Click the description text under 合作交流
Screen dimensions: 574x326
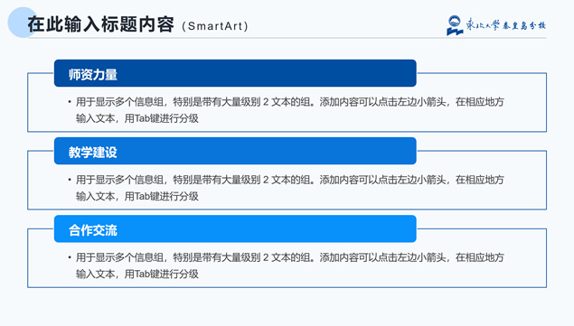290,265
